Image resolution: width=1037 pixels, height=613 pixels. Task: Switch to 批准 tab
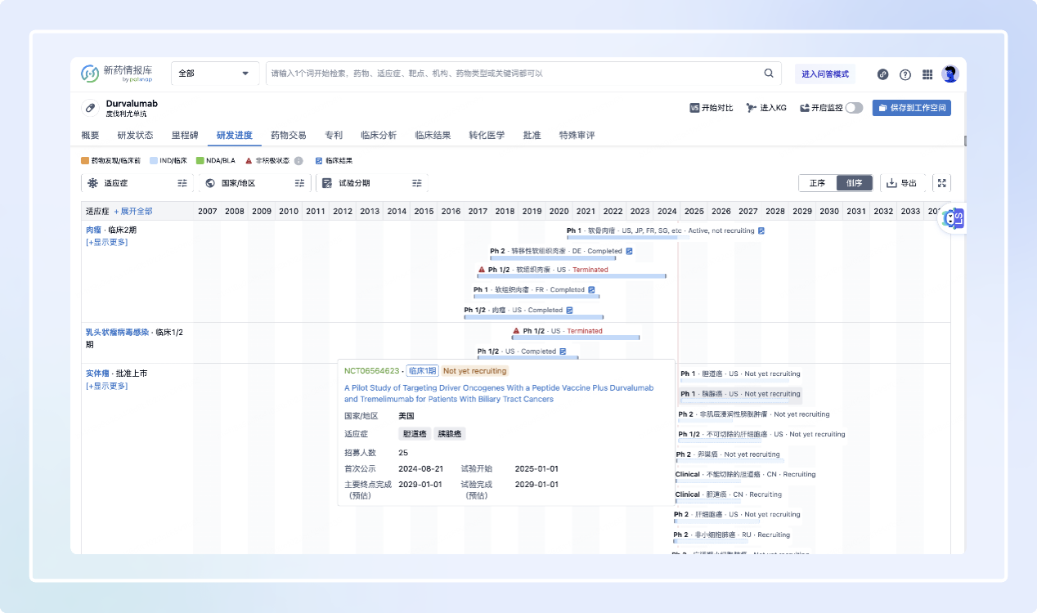532,135
